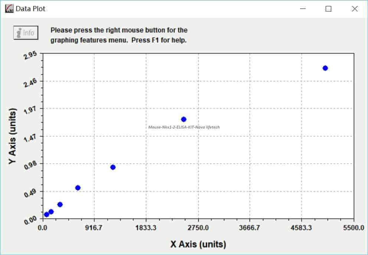Click y-axis label 0.49
The height and width of the screenshot is (255, 368).
[30, 193]
